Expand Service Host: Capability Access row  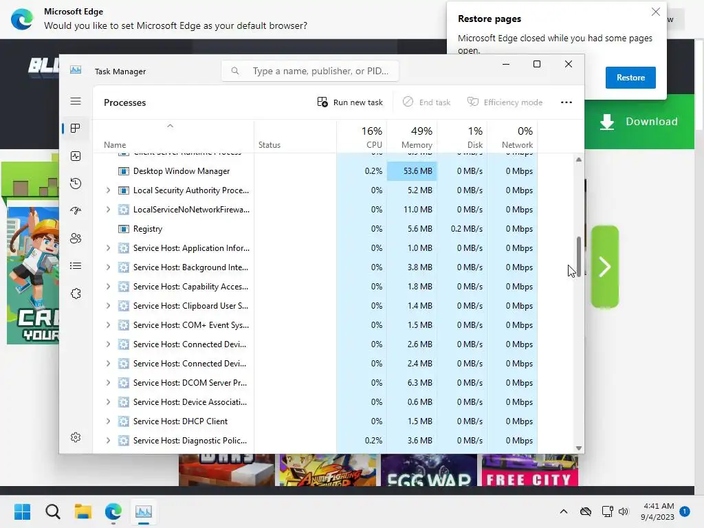pyautogui.click(x=108, y=287)
